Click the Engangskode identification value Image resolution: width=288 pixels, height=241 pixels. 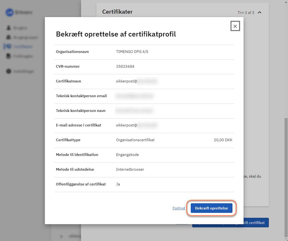click(x=127, y=155)
